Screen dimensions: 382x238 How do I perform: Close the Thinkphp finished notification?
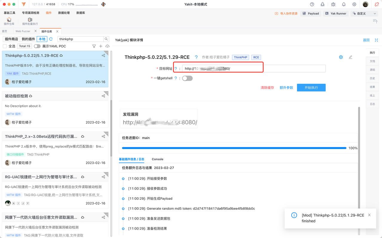click(369, 215)
